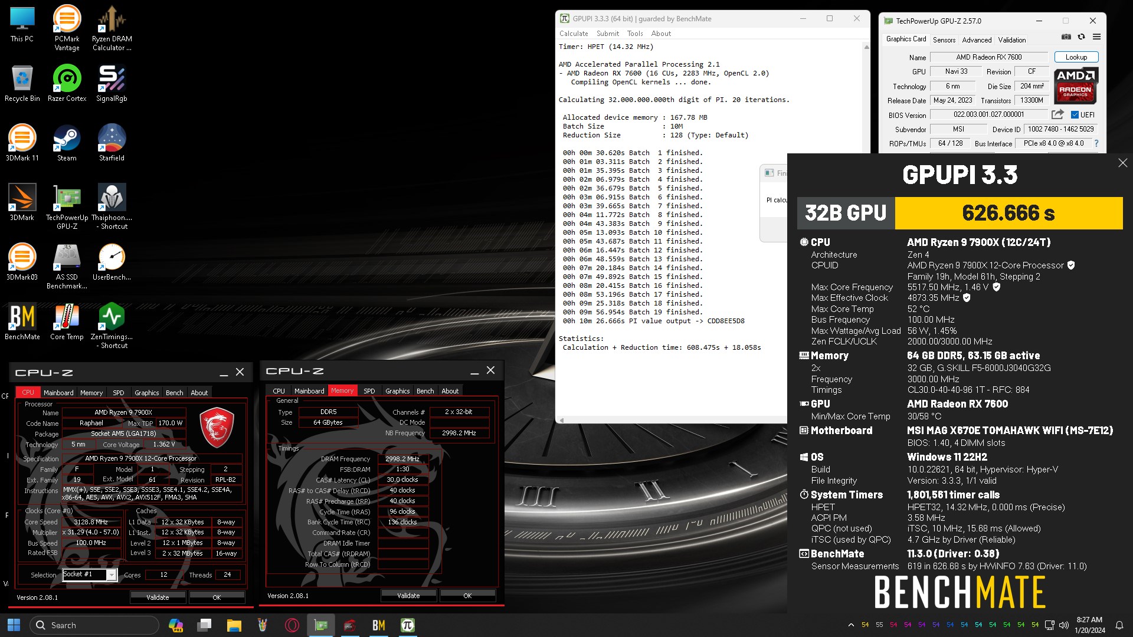The width and height of the screenshot is (1133, 637).
Task: Toggle the UEFI checkbox in GPU-Z
Action: click(1075, 115)
